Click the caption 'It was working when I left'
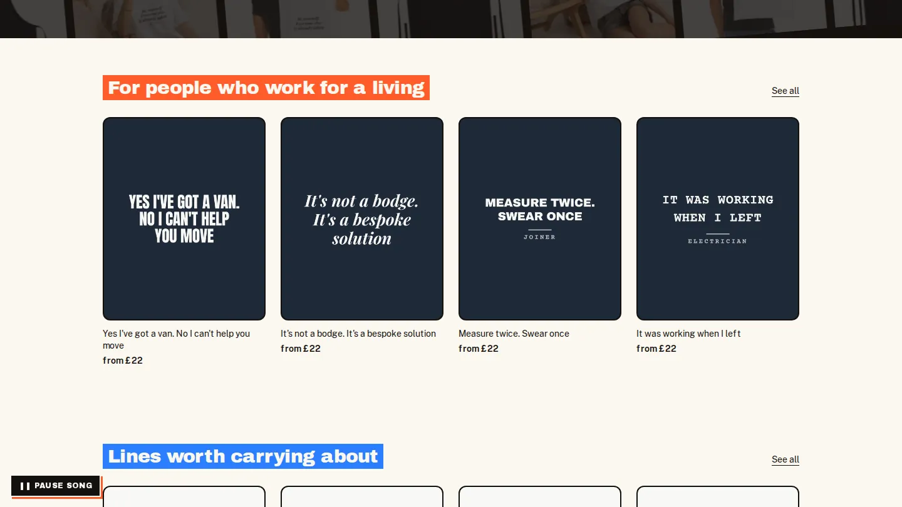This screenshot has height=507, width=902. pyautogui.click(x=688, y=334)
